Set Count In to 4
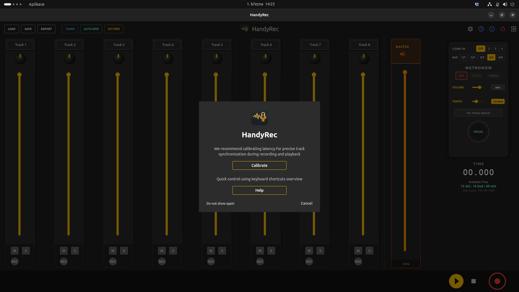The height and width of the screenshot is (292, 519). tap(502, 49)
